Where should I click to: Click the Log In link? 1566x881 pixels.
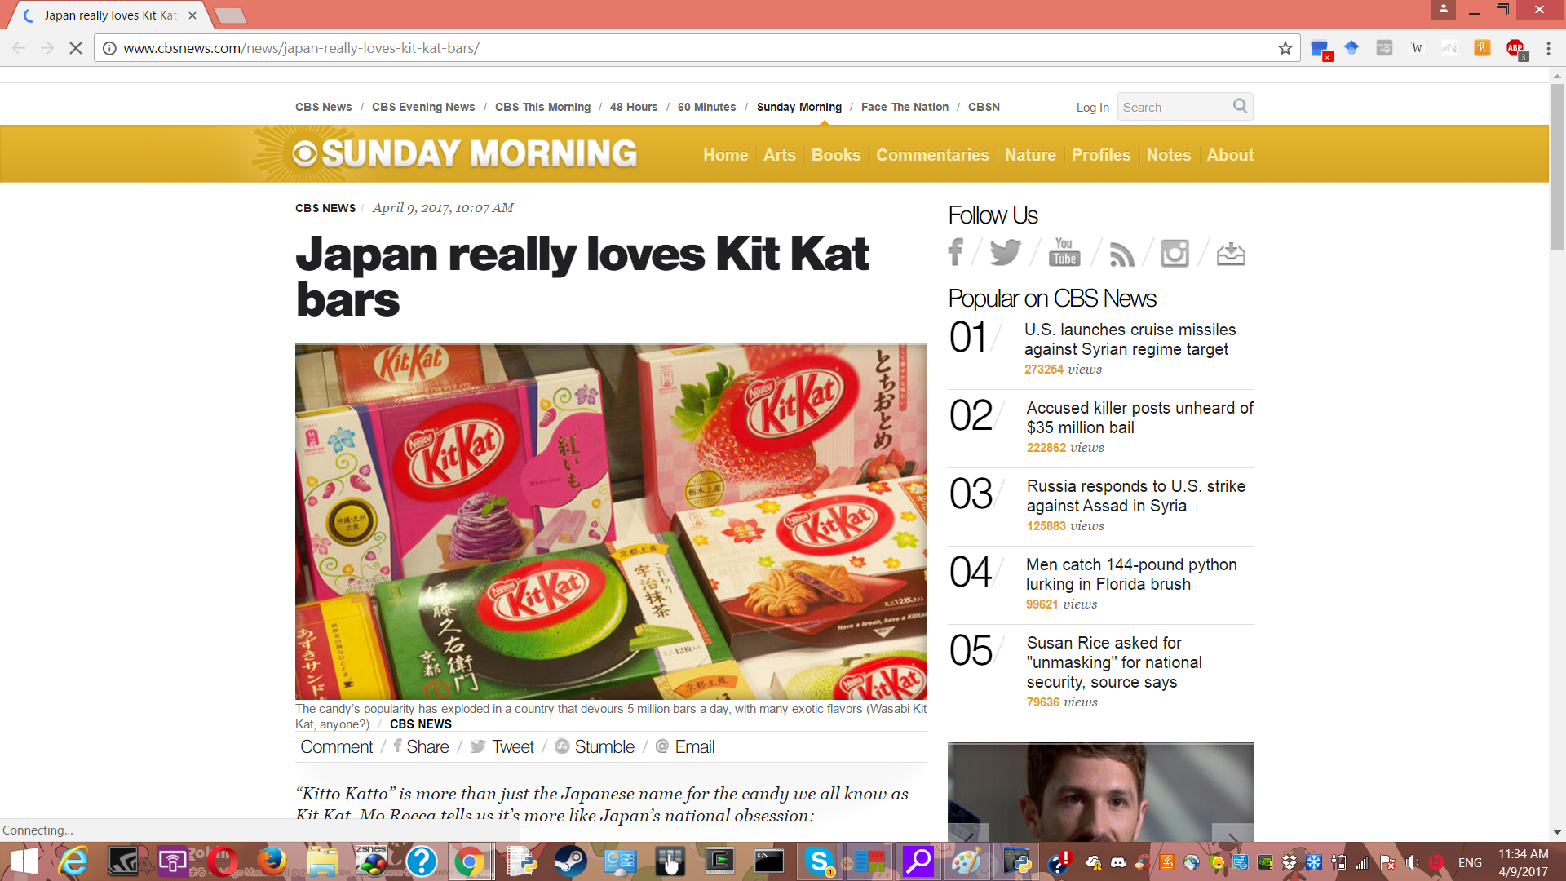pyautogui.click(x=1092, y=108)
